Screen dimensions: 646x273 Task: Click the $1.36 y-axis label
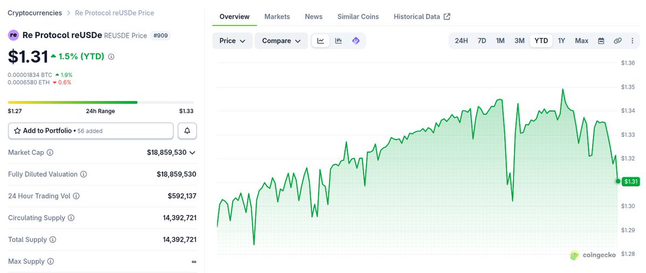[628, 63]
